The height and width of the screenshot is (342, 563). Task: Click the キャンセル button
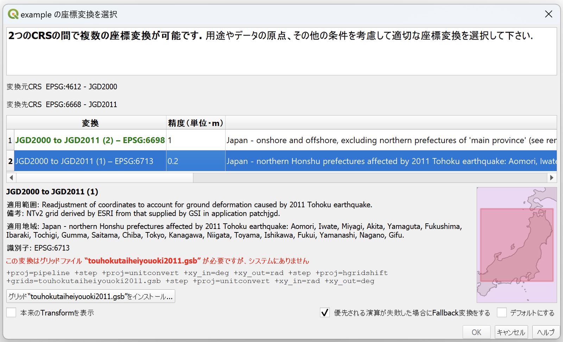[x=511, y=332]
